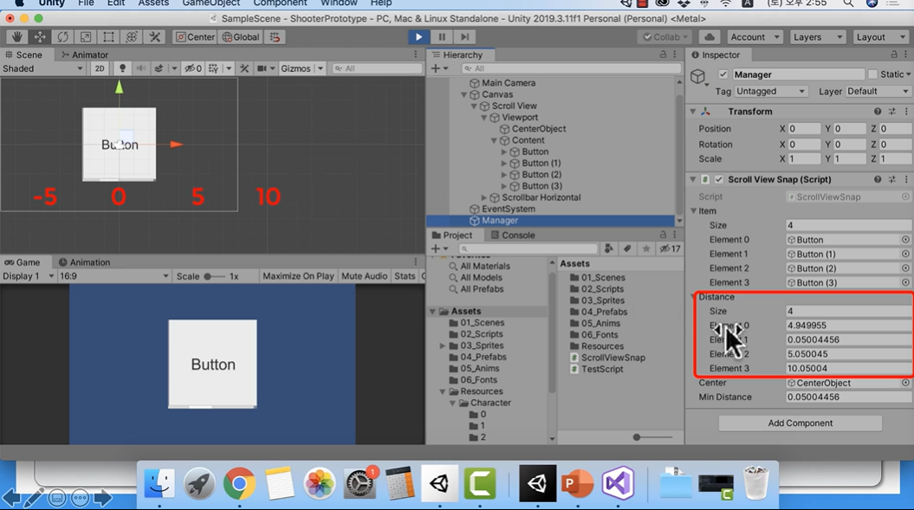The height and width of the screenshot is (510, 914).
Task: Open Transform preset settings icon
Action: point(891,112)
